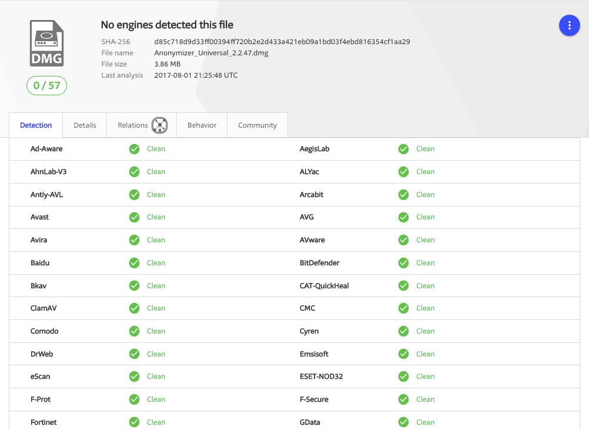This screenshot has width=589, height=430.
Task: Click the Clean result for Emsisoft
Action: click(x=425, y=354)
